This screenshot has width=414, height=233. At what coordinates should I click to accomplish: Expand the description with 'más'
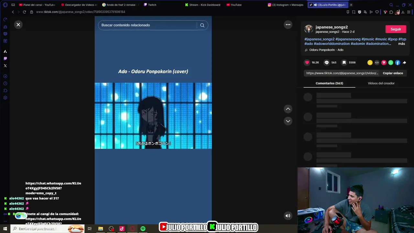click(x=401, y=44)
